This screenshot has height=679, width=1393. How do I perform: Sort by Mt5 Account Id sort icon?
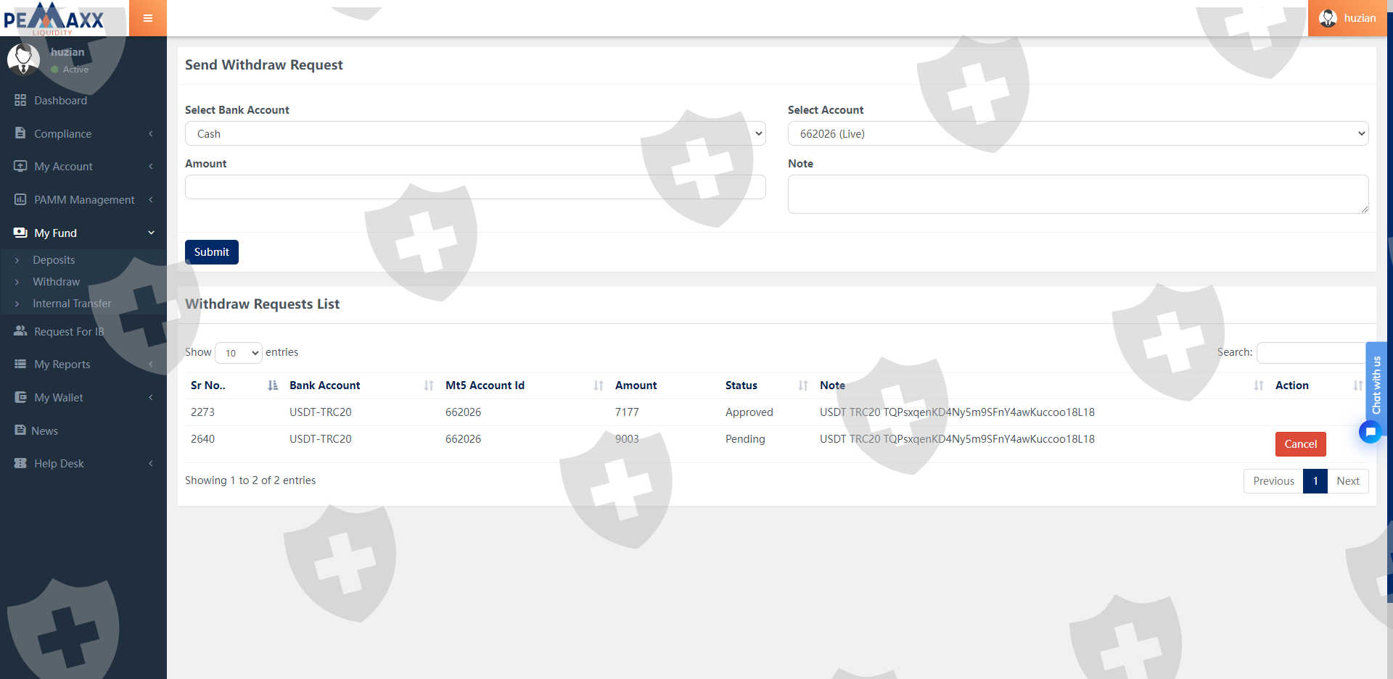(x=599, y=386)
